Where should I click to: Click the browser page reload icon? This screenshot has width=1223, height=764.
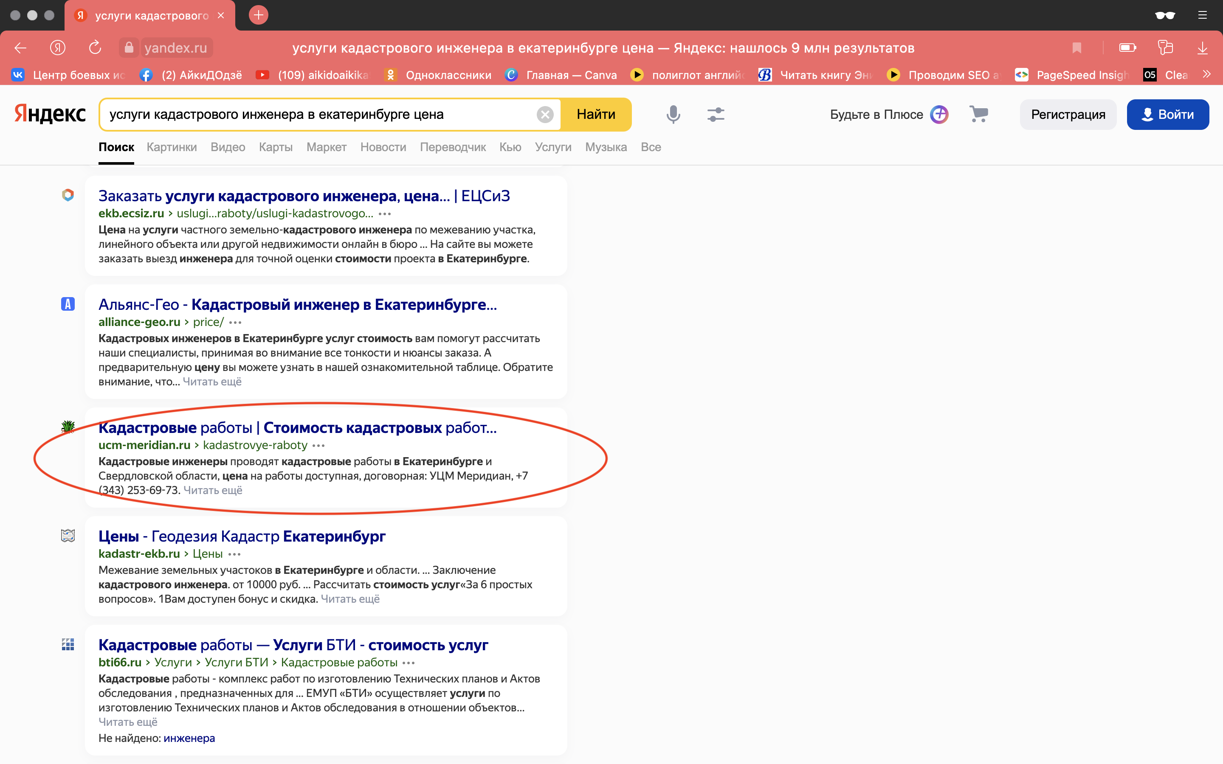95,48
